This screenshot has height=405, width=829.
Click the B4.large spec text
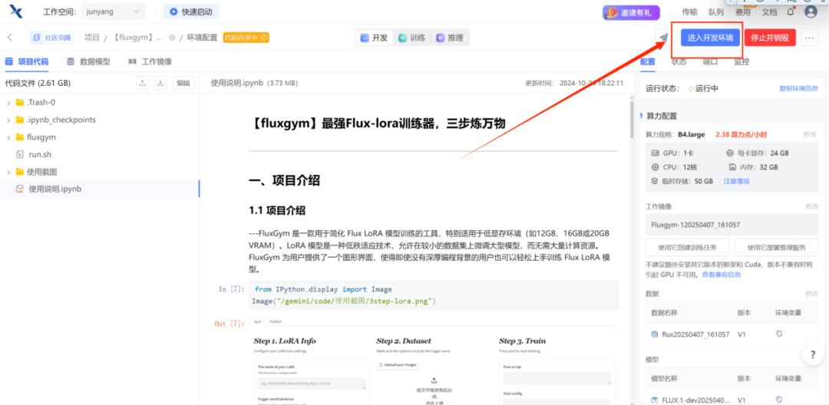click(x=692, y=134)
